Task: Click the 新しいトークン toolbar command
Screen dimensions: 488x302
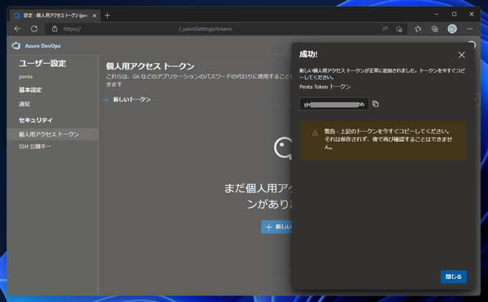Action: pyautogui.click(x=127, y=99)
